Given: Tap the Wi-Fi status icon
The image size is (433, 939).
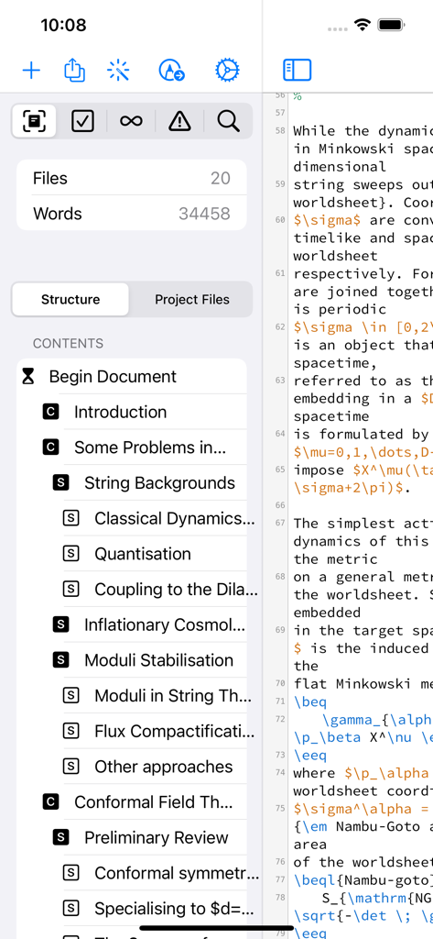Looking at the screenshot, I should tap(362, 25).
